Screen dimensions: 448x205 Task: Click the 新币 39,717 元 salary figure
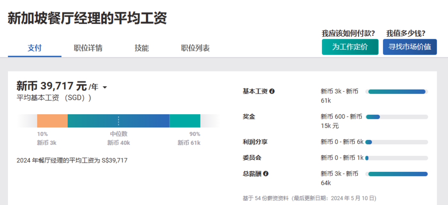[52, 86]
